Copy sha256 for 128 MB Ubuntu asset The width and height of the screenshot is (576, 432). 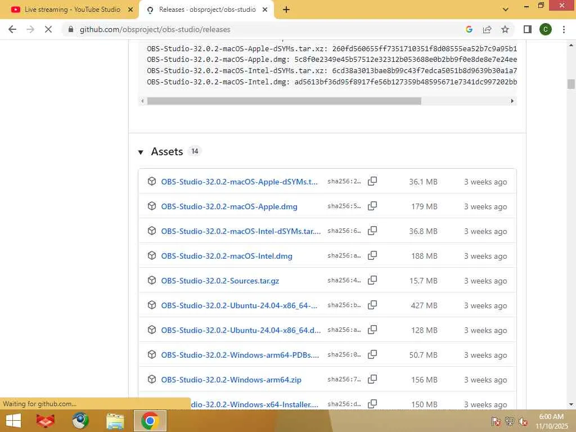[372, 330]
